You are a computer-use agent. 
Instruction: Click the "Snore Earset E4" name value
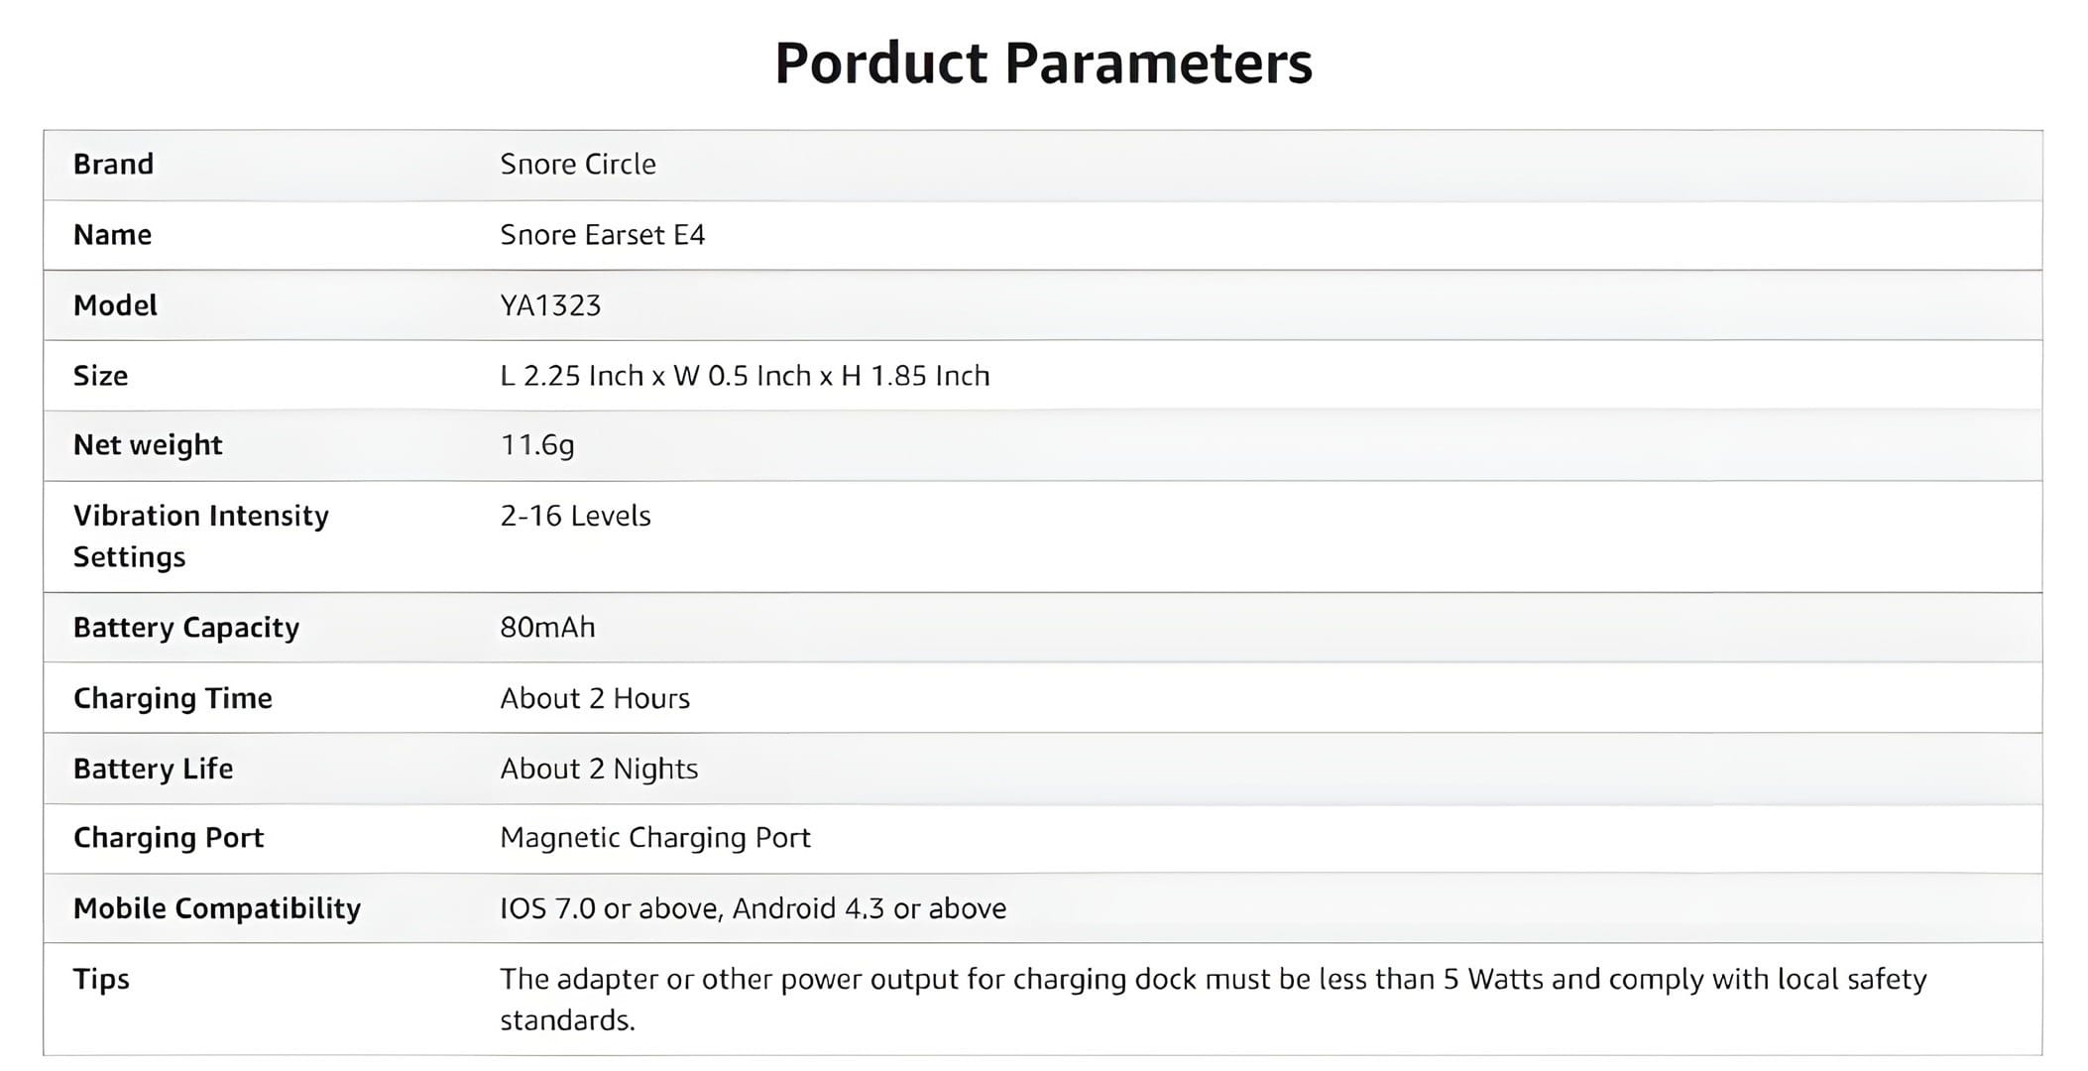pos(602,235)
